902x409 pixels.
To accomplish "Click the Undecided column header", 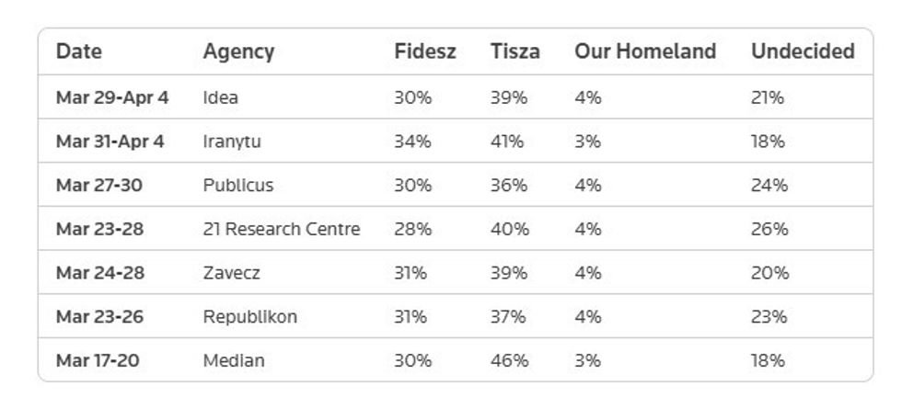I will [x=802, y=51].
